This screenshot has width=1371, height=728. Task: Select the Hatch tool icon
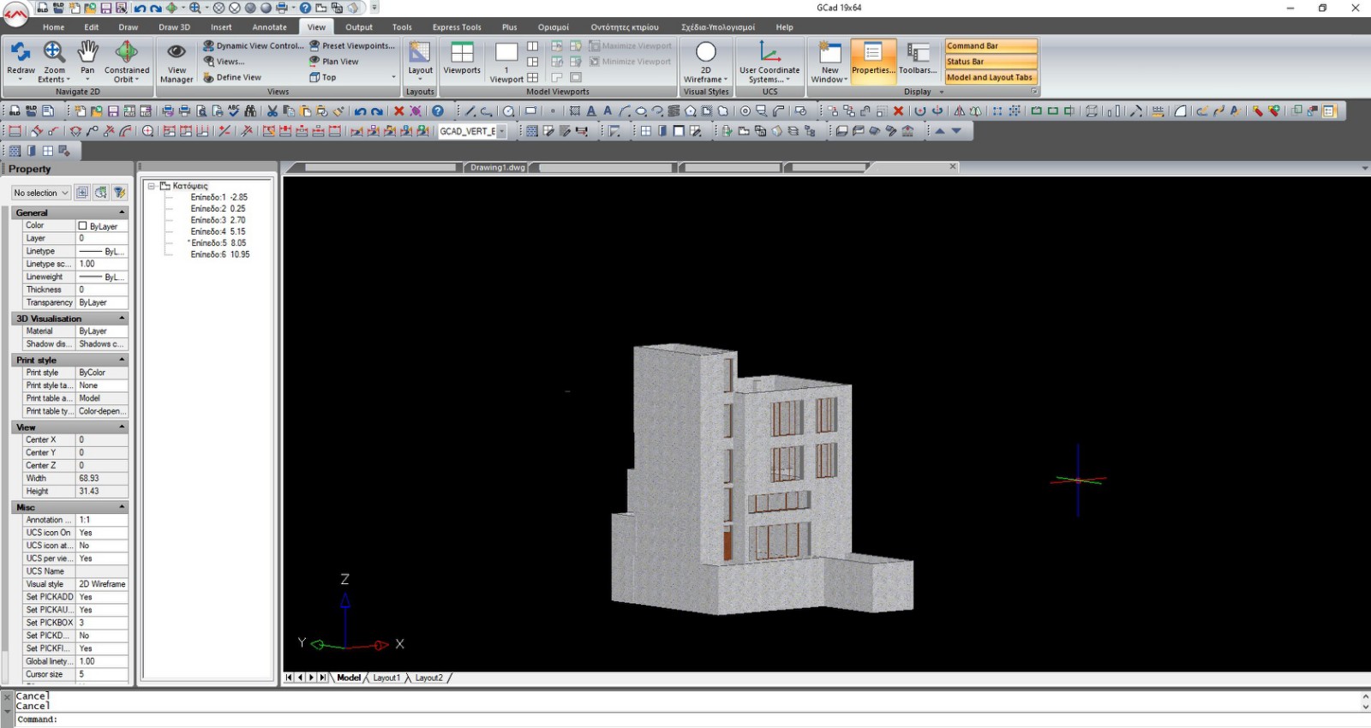point(574,110)
